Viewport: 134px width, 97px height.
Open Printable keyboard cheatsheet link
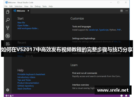tap(31, 74)
